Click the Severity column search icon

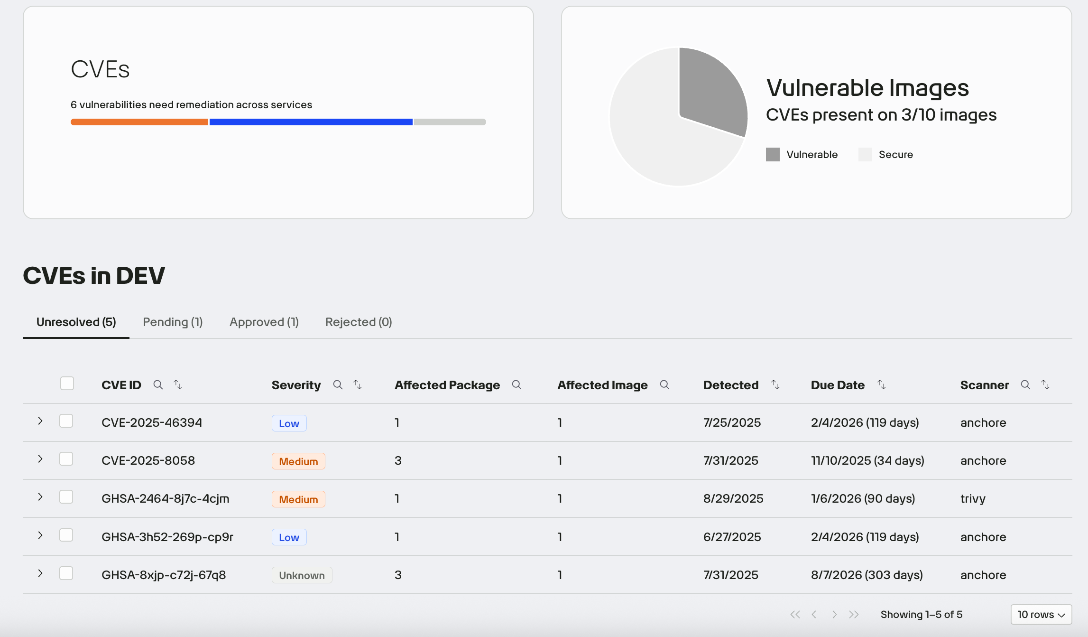coord(338,385)
